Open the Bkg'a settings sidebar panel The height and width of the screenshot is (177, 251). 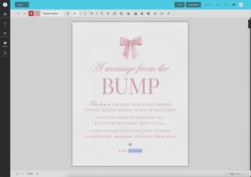click(5, 44)
